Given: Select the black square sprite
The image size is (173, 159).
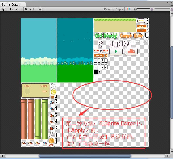Looking at the screenshot, I should [96, 72].
